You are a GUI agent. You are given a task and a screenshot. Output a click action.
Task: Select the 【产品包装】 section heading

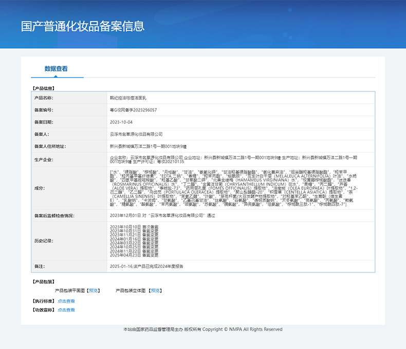(x=44, y=282)
